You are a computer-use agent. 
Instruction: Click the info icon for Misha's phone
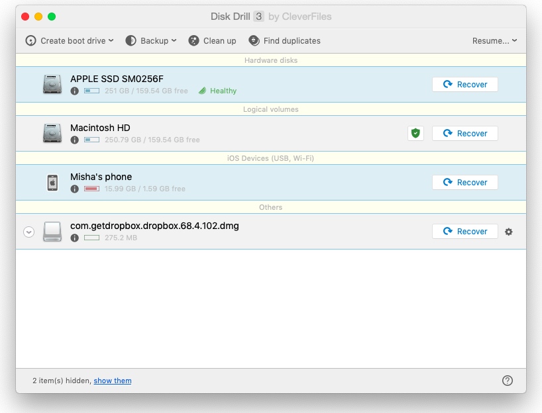click(74, 189)
